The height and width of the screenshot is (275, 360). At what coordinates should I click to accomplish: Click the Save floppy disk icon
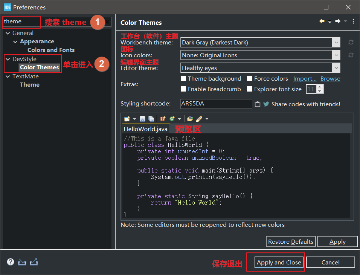coord(143,119)
